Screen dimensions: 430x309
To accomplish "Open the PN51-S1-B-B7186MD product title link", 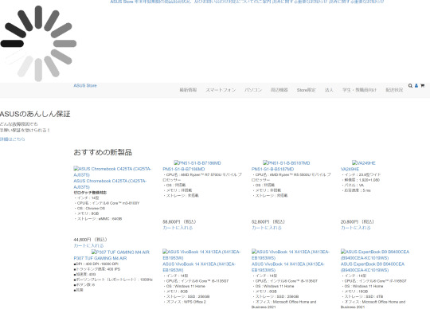I will (x=184, y=169).
